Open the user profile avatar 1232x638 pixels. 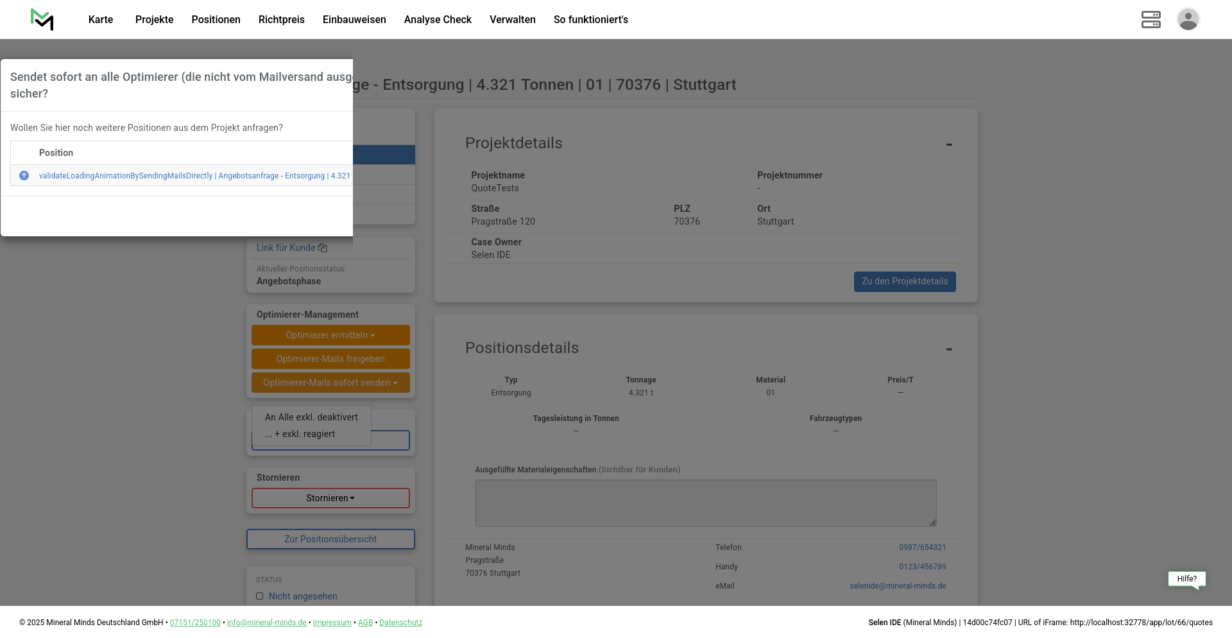pyautogui.click(x=1188, y=20)
